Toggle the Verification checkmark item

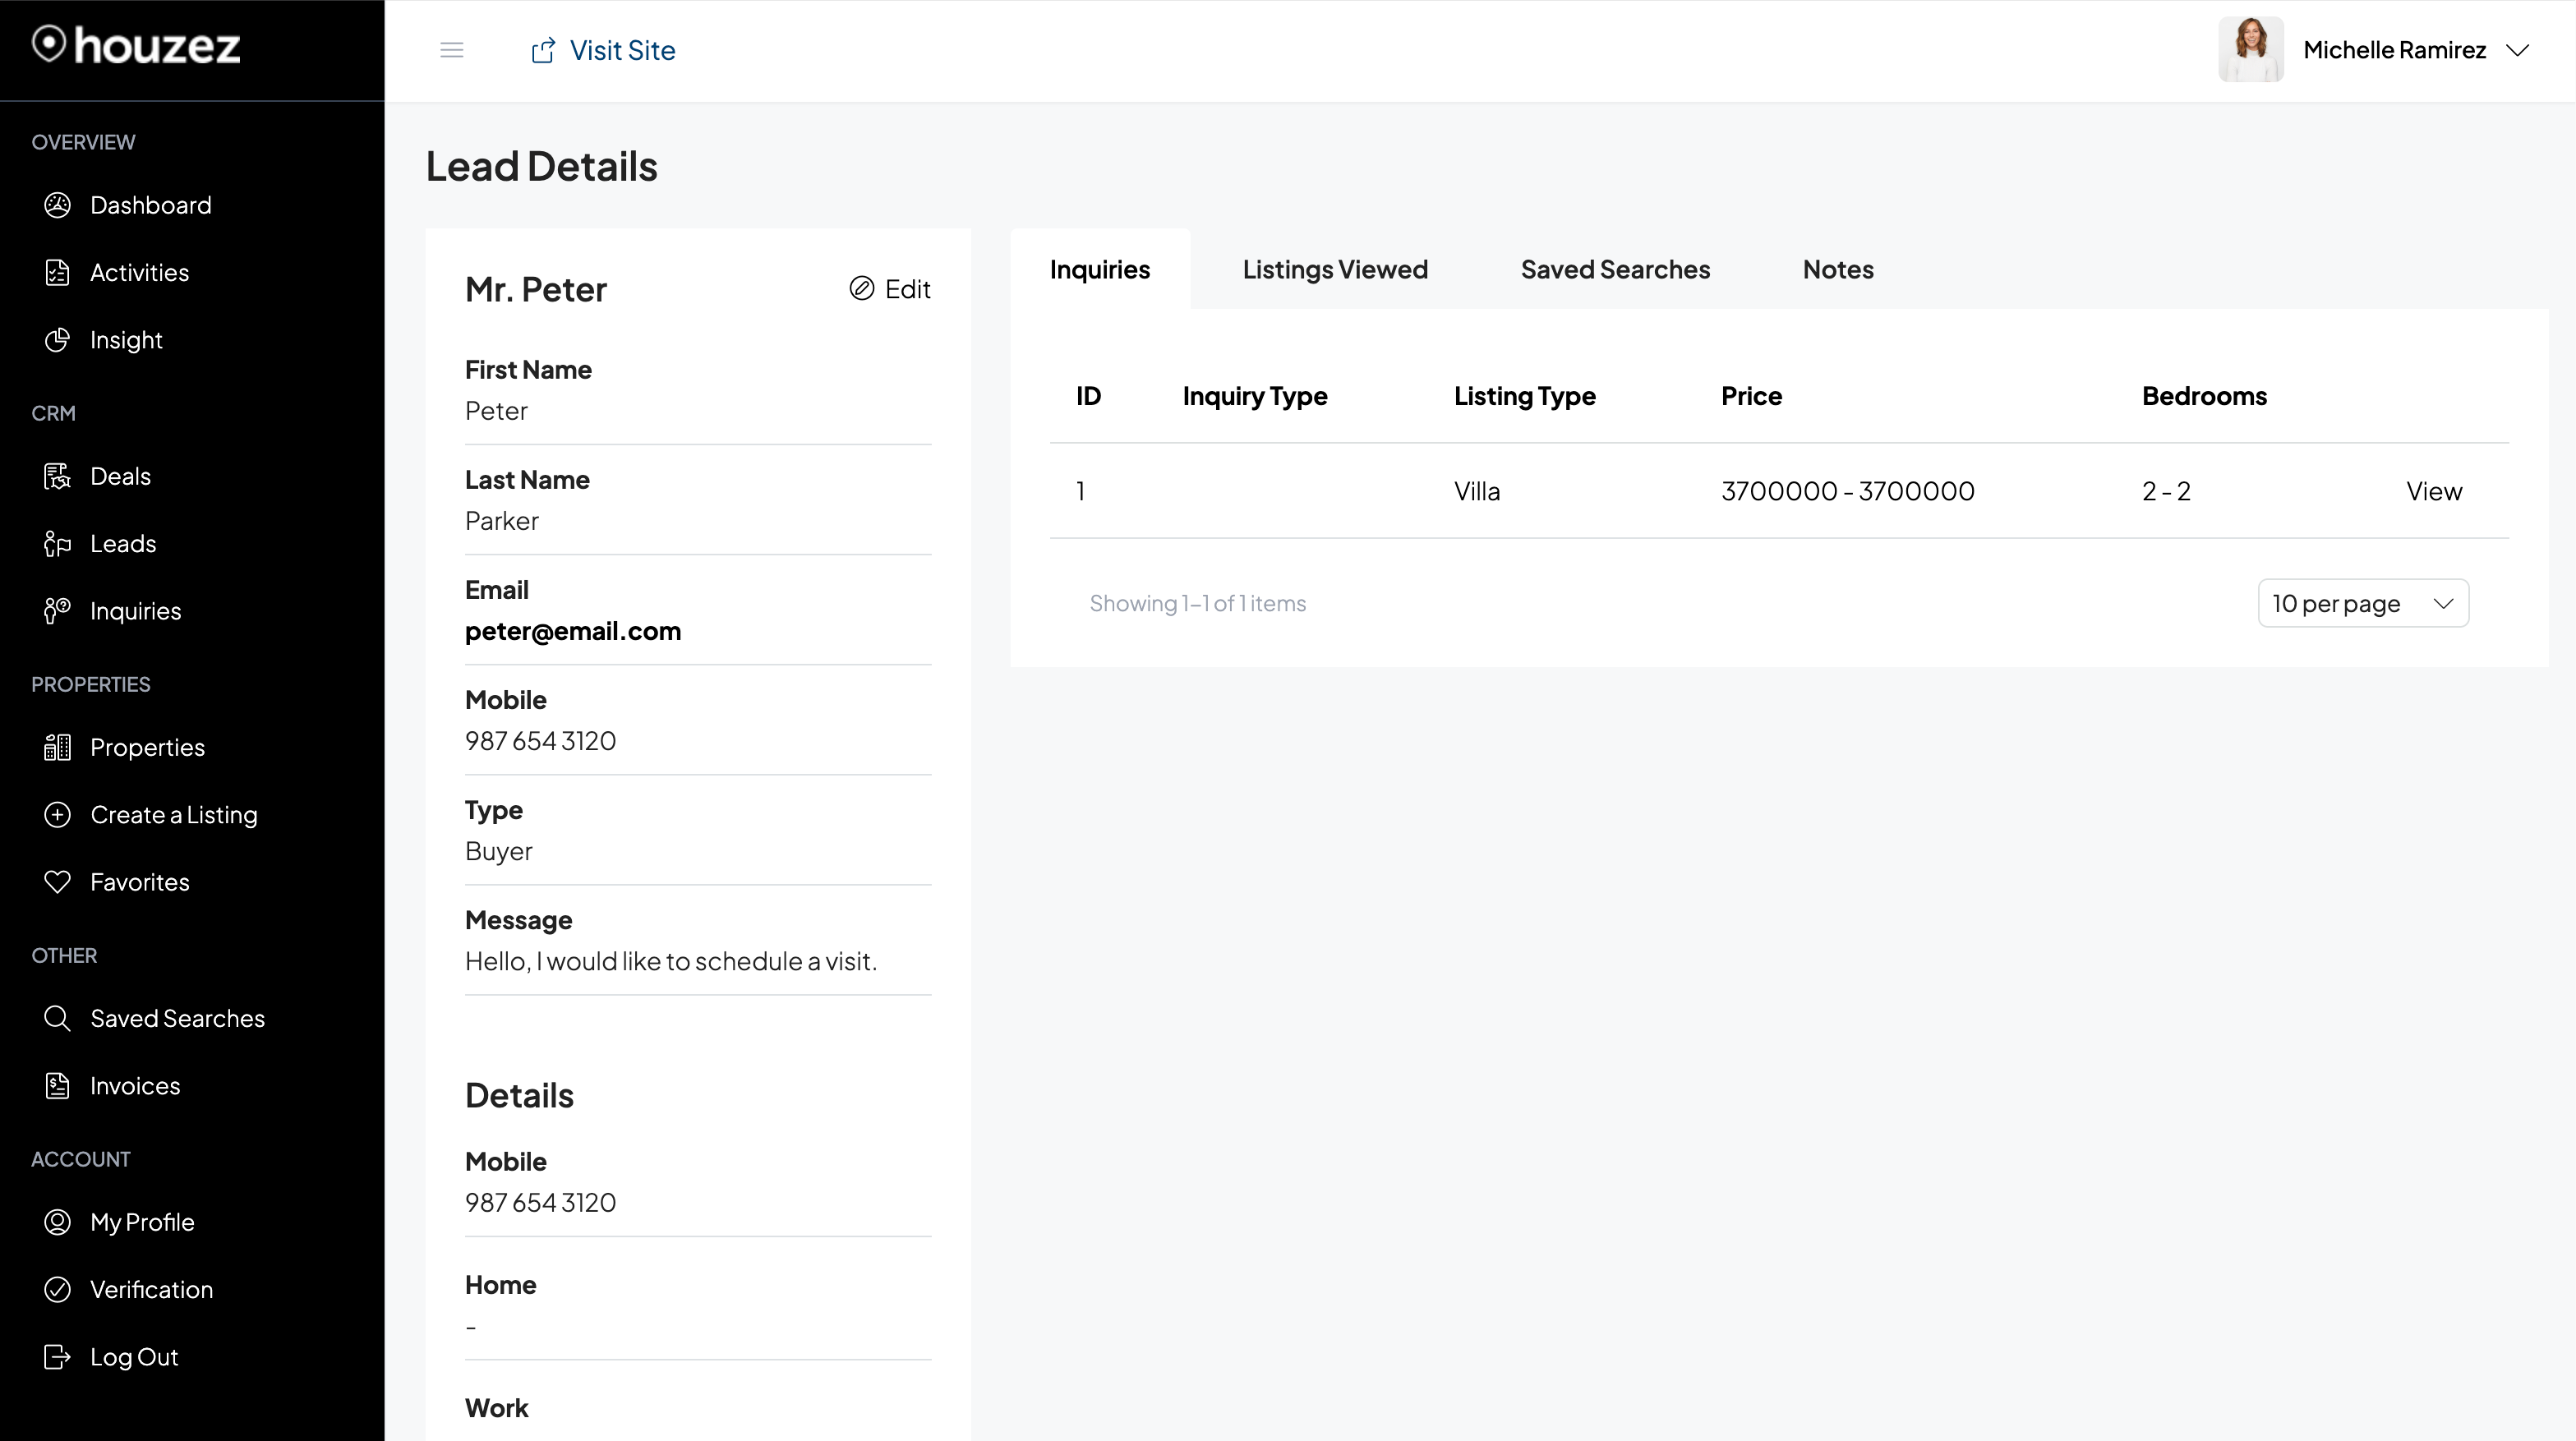pyautogui.click(x=57, y=1289)
